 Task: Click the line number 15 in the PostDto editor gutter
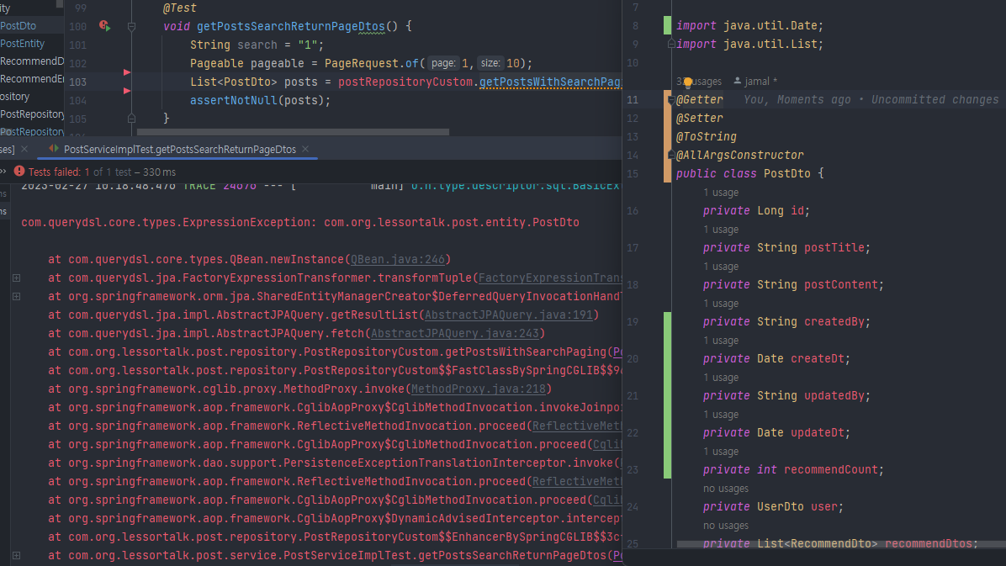tap(633, 174)
